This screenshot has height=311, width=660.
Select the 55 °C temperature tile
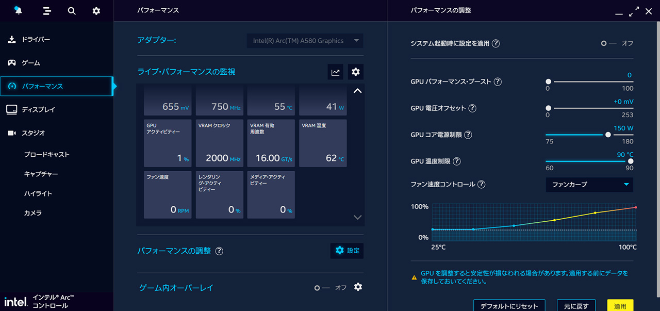[x=271, y=101]
